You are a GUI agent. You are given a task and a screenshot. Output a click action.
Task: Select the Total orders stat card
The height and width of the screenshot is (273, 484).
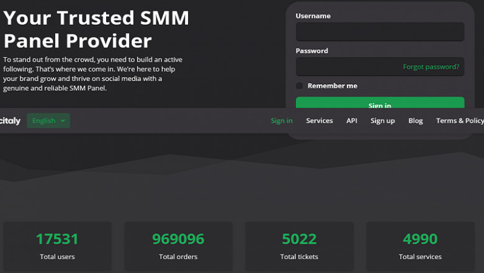[x=178, y=246]
